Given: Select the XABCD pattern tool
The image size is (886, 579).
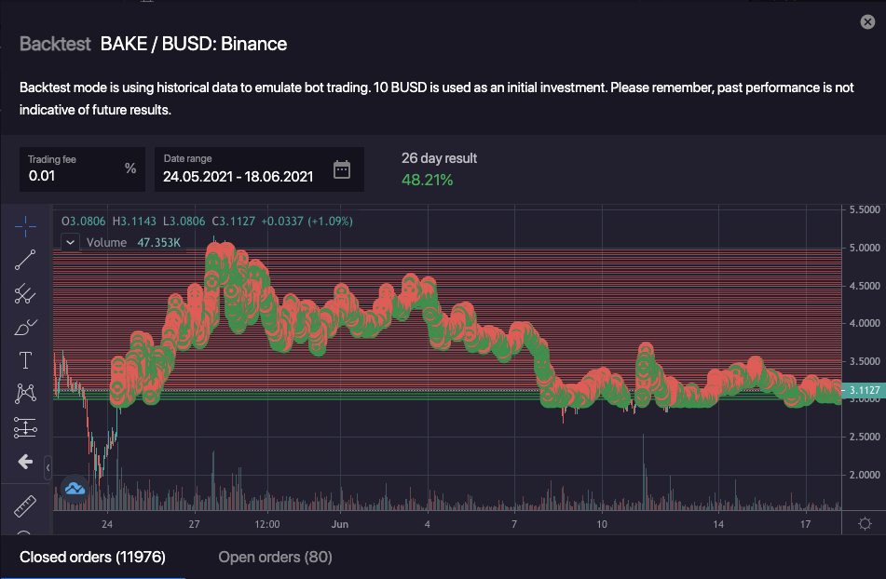Looking at the screenshot, I should click(25, 395).
